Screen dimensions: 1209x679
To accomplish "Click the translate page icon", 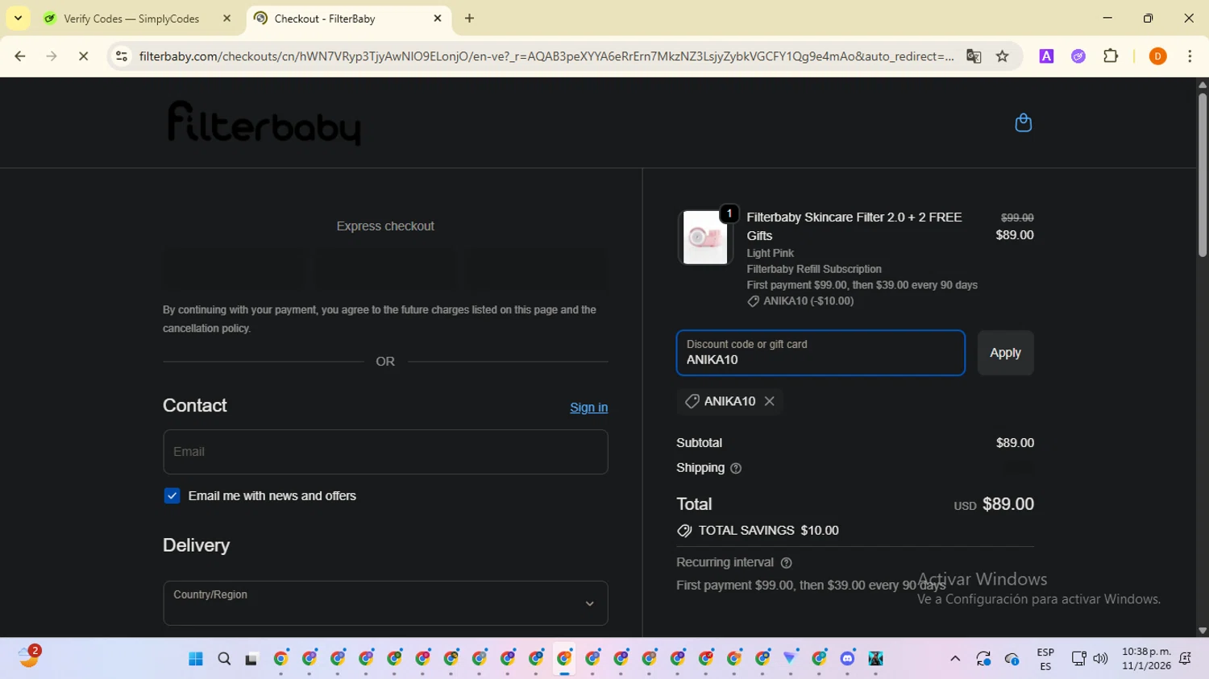I will click(974, 56).
